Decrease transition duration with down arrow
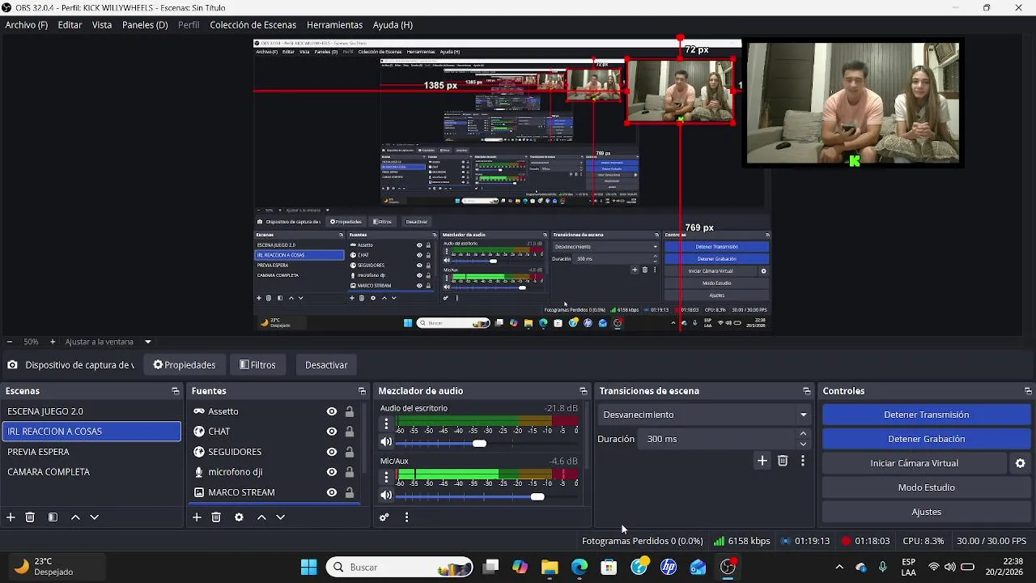Image resolution: width=1036 pixels, height=583 pixels. point(803,444)
